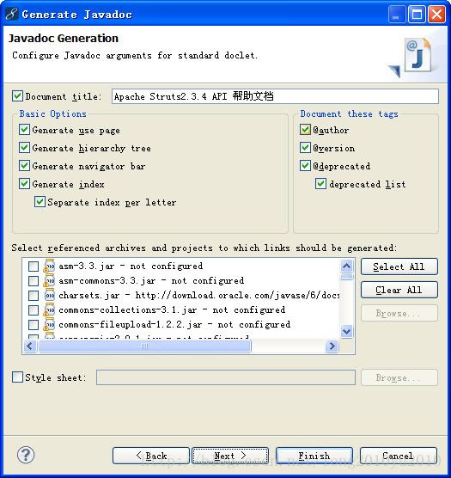Maximize the Generate Javadoc window
The height and width of the screenshot is (478, 451).
click(x=417, y=14)
